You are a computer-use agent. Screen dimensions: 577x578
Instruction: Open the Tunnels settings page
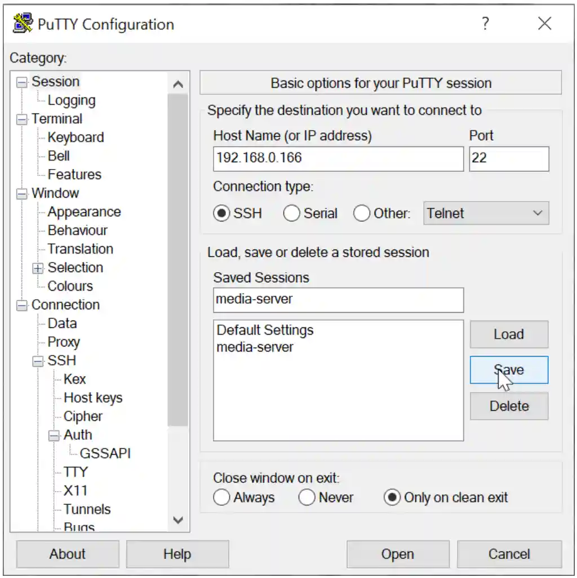(87, 509)
